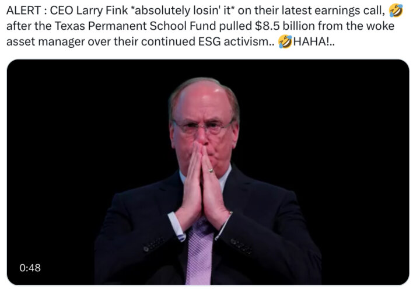Click the laughing emoji after 'earnings call,'
The height and width of the screenshot is (294, 420).
[x=396, y=10]
